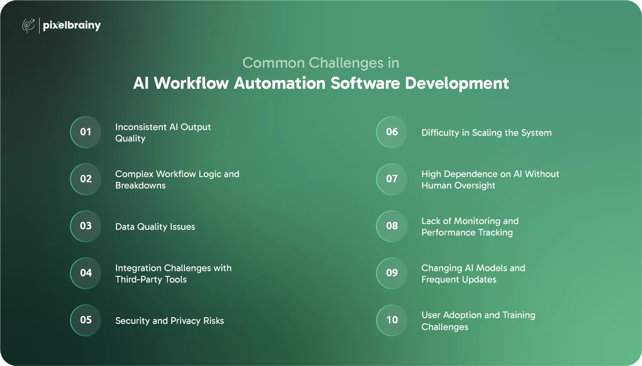Click 'Inconsistent AI Output Quality' text

pyautogui.click(x=163, y=133)
